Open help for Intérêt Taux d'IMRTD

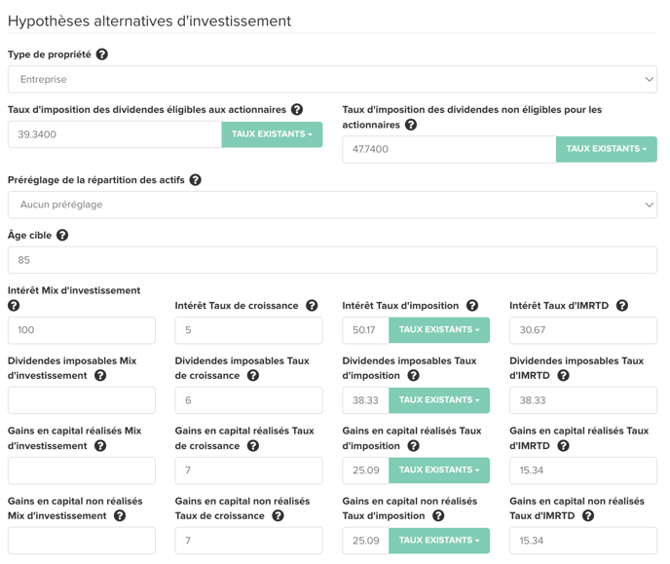tap(622, 306)
